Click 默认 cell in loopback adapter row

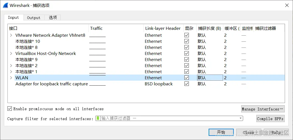(x=202, y=84)
